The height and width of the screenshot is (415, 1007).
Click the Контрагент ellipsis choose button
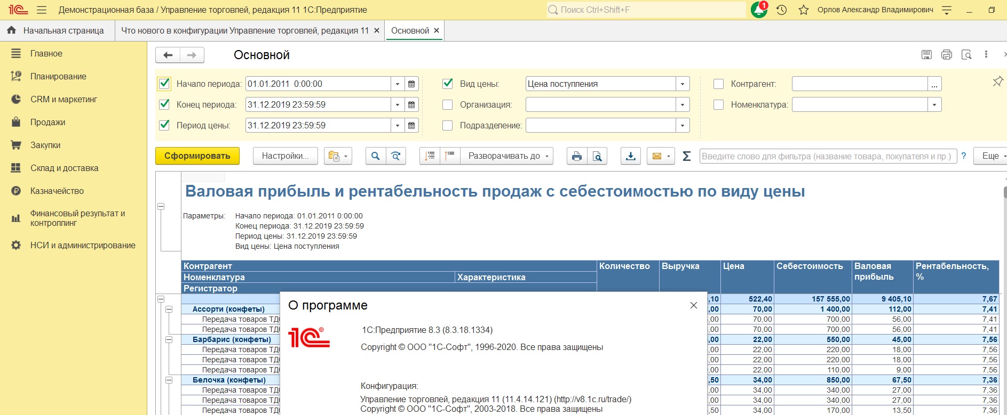click(934, 84)
